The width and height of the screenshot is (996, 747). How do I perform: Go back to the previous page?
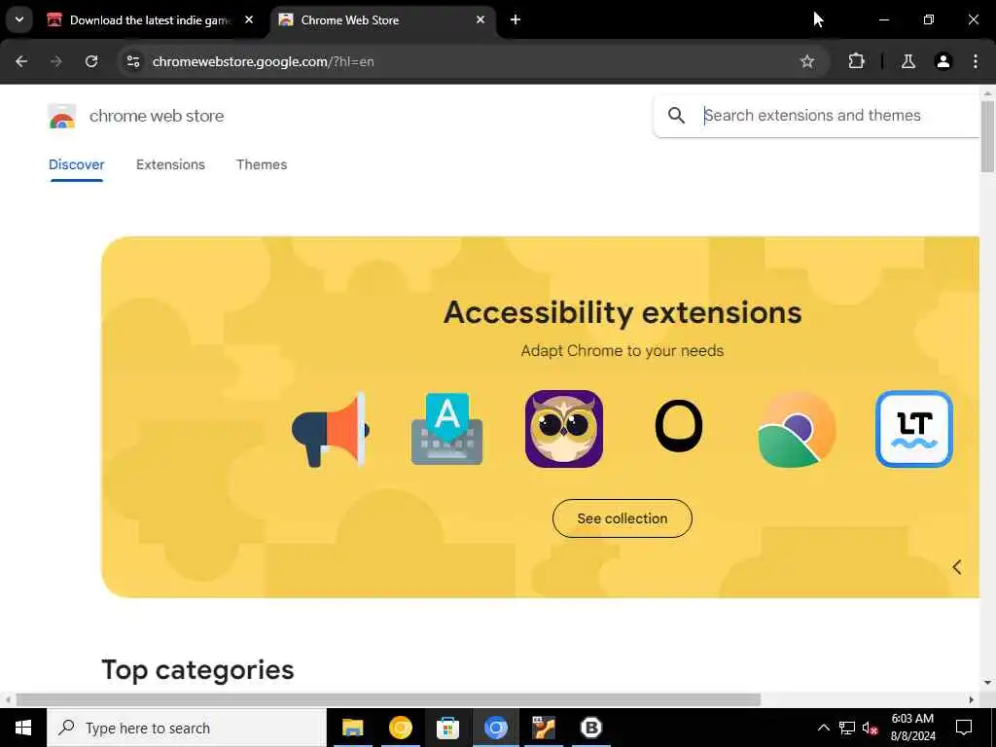pos(21,61)
